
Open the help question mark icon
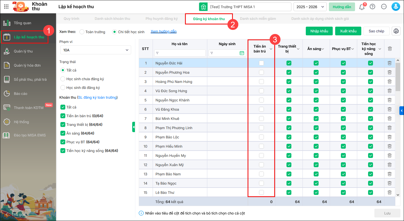[x=372, y=7]
